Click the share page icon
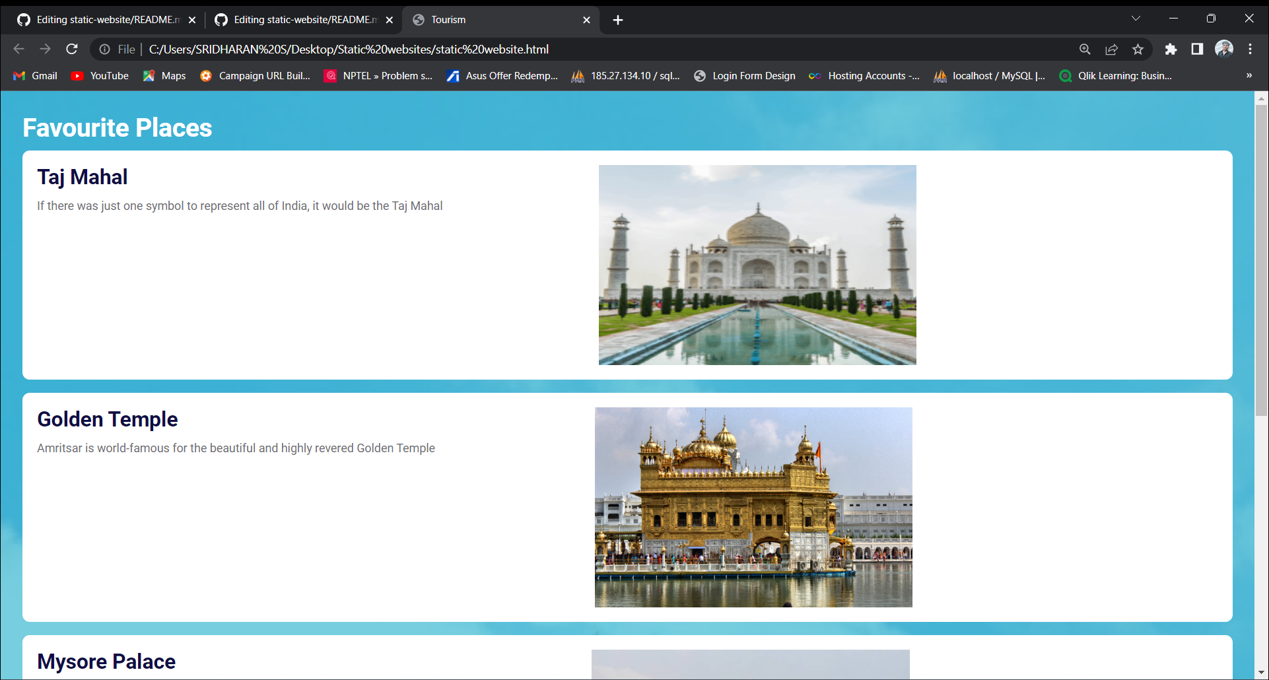Image resolution: width=1269 pixels, height=680 pixels. (x=1111, y=49)
